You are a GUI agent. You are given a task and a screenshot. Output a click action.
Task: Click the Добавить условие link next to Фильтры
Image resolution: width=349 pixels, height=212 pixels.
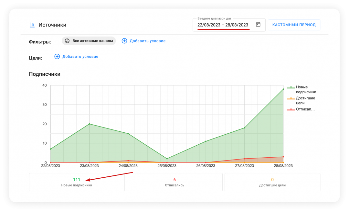point(147,41)
